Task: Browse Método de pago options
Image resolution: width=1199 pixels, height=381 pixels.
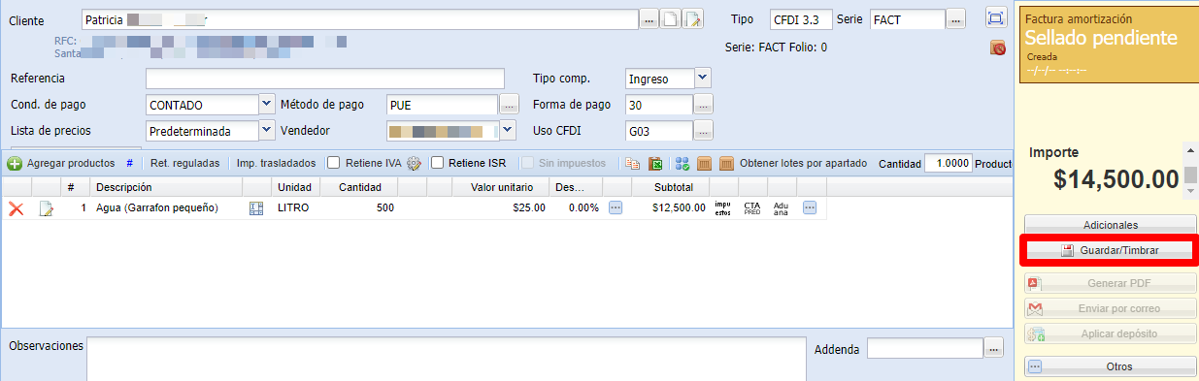Action: pyautogui.click(x=510, y=105)
